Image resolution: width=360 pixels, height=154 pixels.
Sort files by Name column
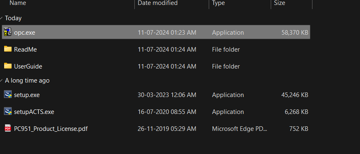[18, 3]
